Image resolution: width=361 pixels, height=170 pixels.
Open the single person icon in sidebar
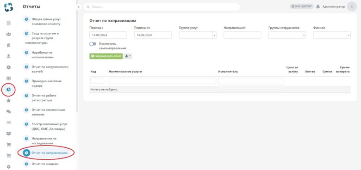[x=8, y=56]
